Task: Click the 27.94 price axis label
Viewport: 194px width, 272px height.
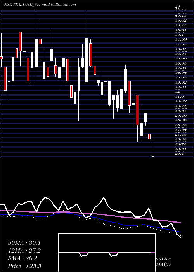Action: coord(181,129)
